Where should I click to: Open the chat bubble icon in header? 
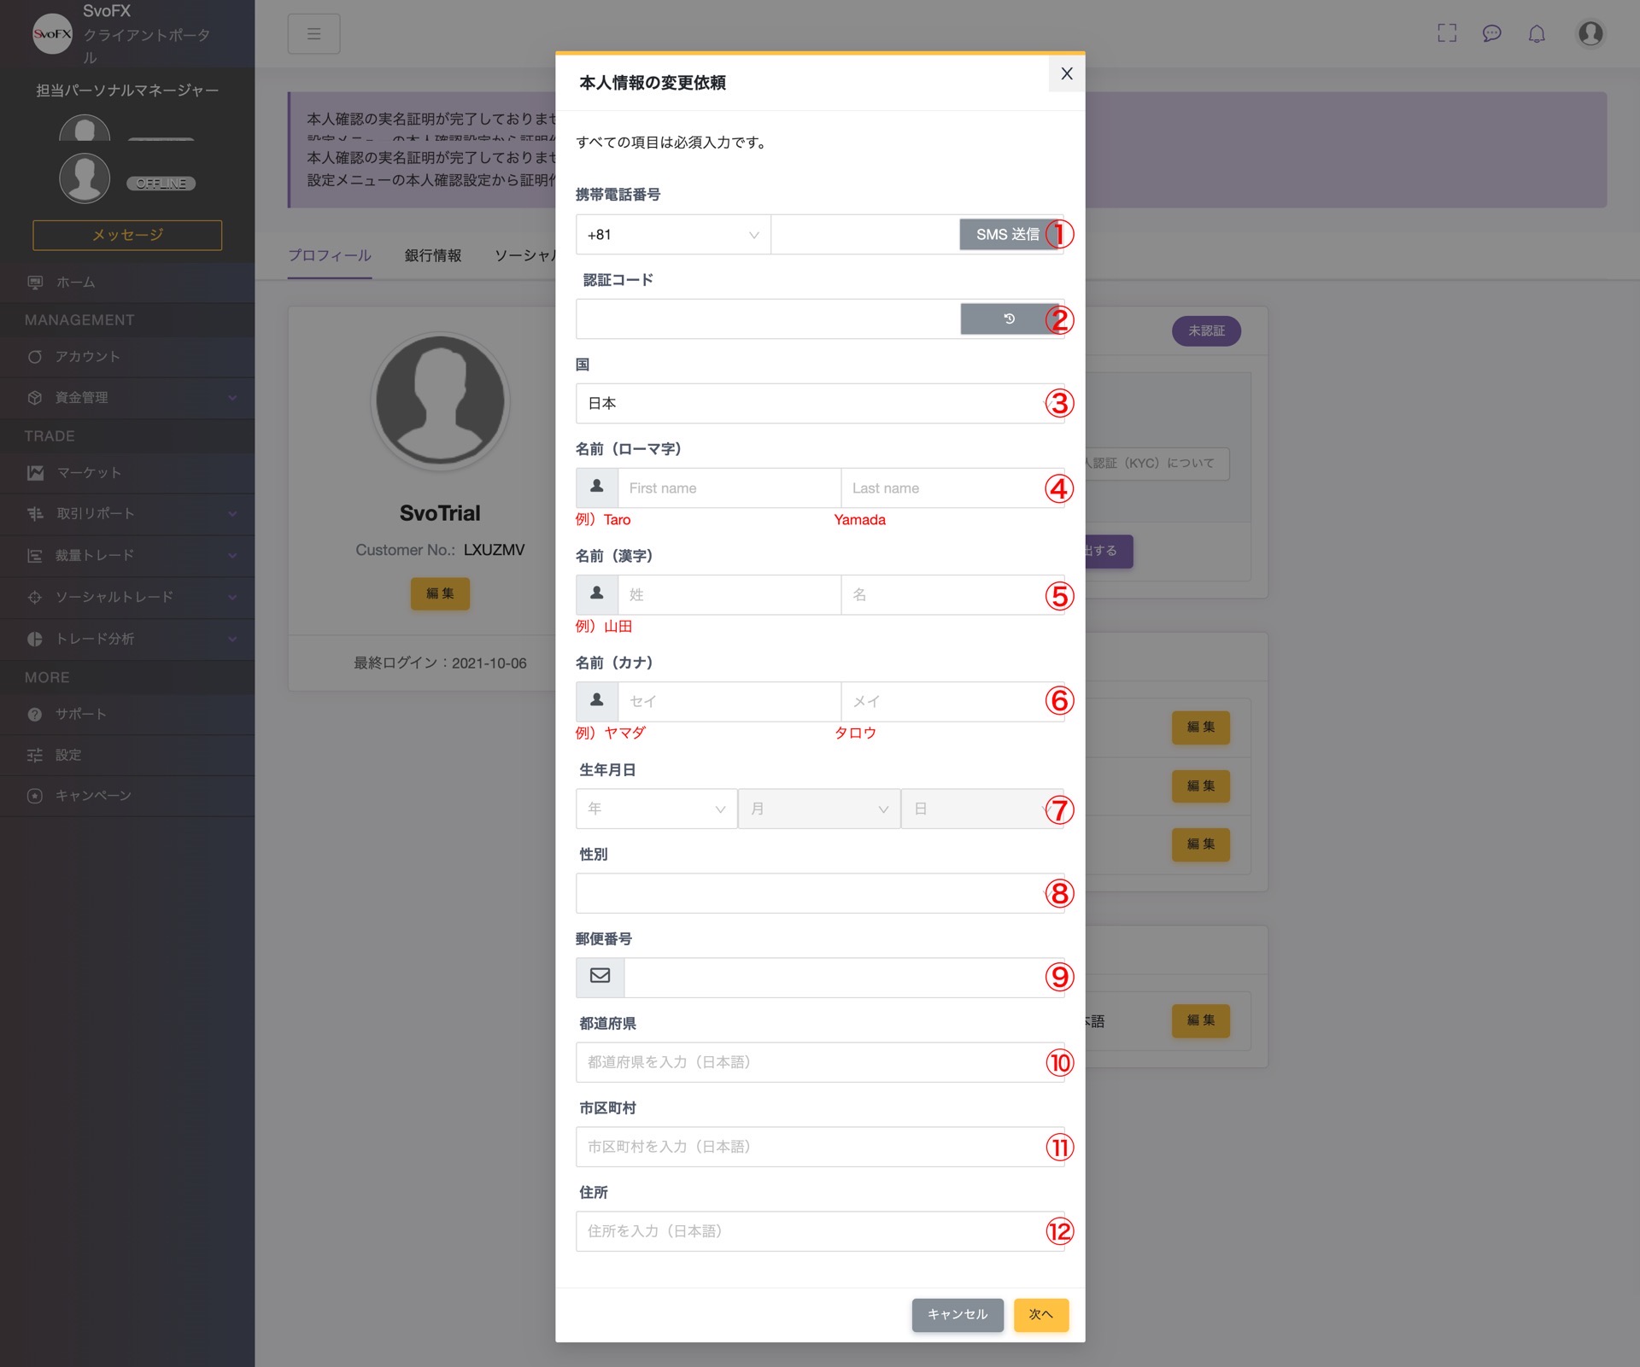click(x=1491, y=33)
